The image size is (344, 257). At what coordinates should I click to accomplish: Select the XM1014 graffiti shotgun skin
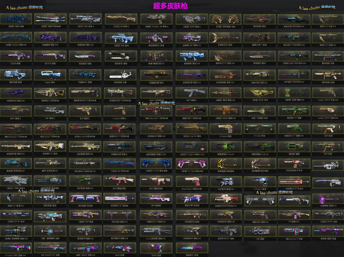50,56
